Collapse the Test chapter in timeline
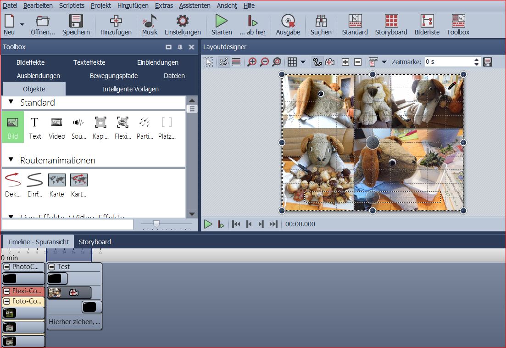This screenshot has height=348, width=506. coord(52,267)
